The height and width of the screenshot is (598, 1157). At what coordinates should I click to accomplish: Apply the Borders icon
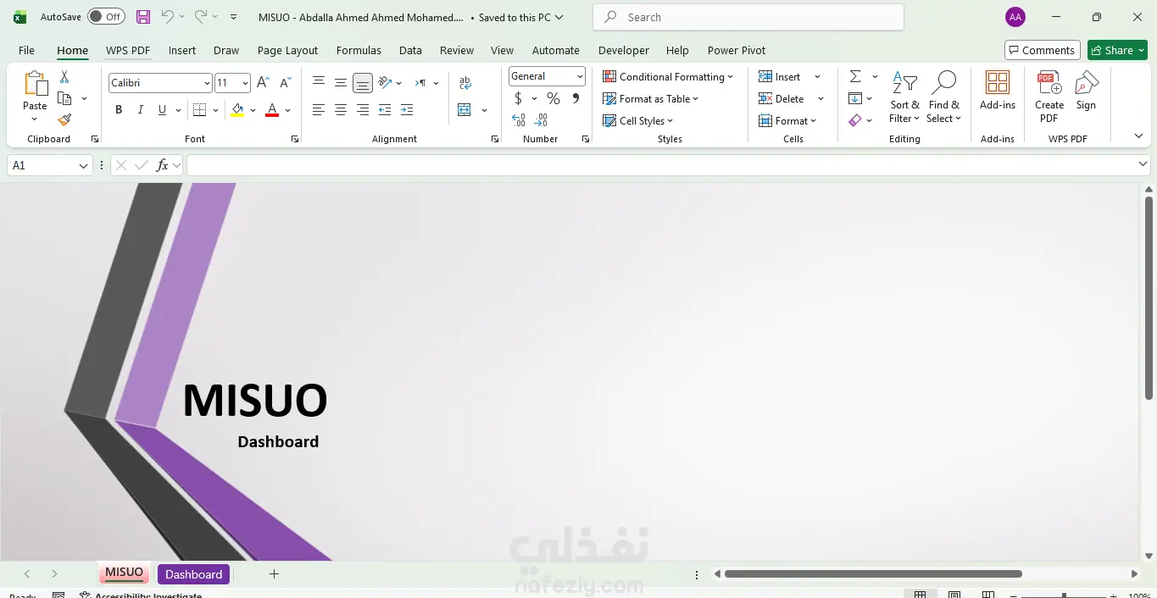coord(199,110)
